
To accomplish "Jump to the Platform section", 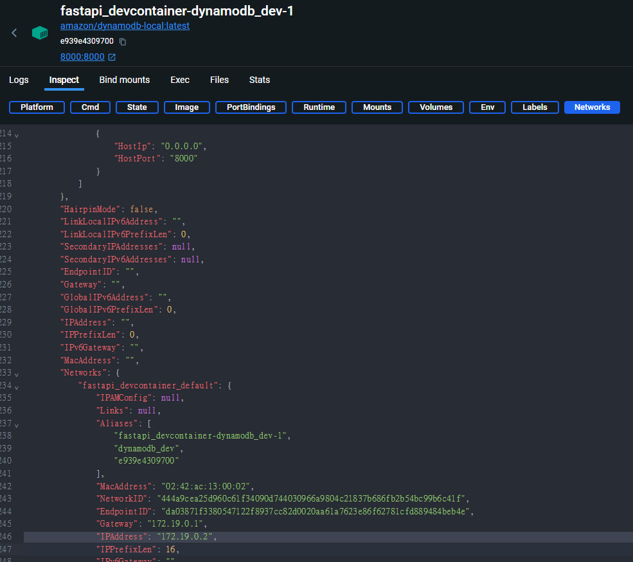I will coord(37,107).
